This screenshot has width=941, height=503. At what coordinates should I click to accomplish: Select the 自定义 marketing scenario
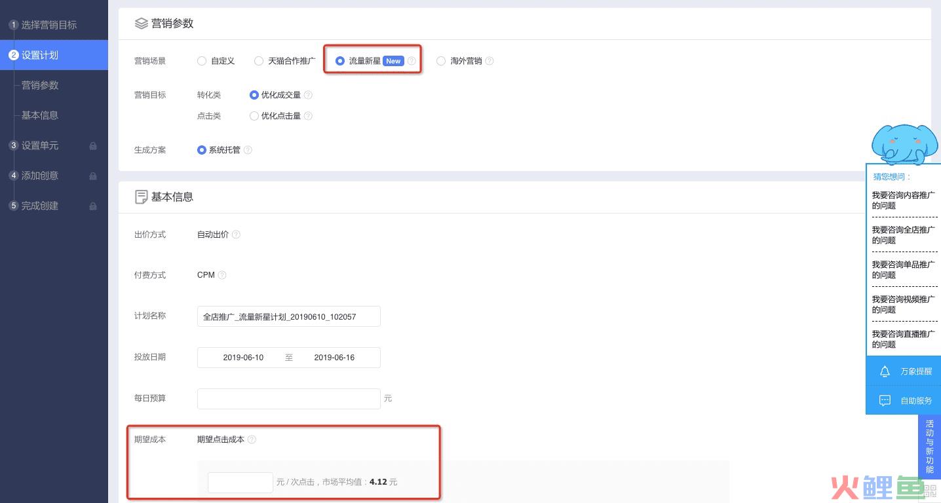(202, 60)
